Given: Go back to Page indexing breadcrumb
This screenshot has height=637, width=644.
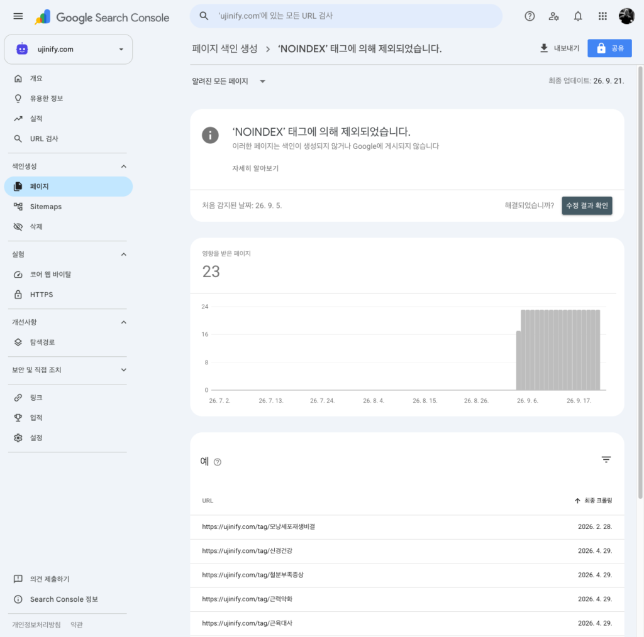Looking at the screenshot, I should [225, 49].
